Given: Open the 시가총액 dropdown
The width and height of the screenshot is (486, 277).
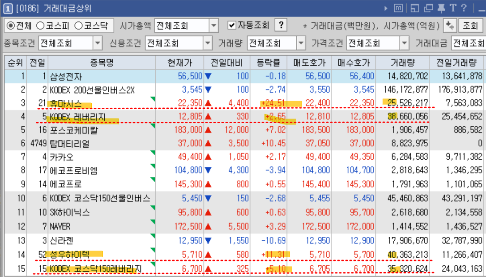Looking at the screenshot, I should tap(213, 26).
